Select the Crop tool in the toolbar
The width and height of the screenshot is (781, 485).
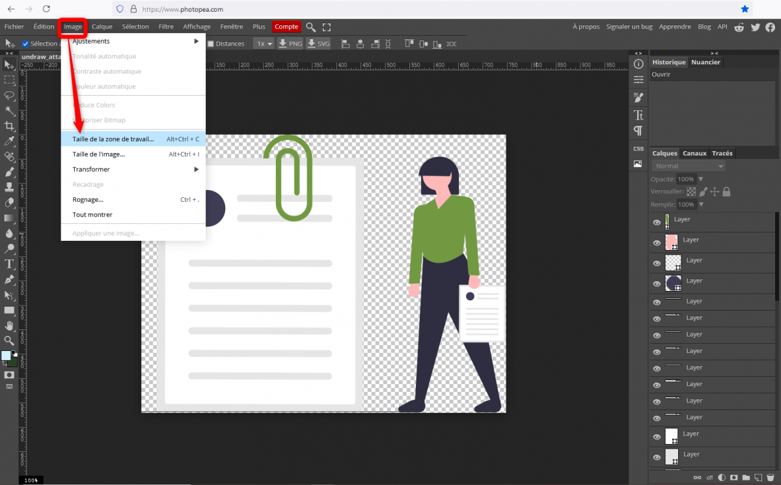[x=9, y=126]
